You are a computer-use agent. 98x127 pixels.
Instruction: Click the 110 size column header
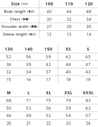[69, 4]
